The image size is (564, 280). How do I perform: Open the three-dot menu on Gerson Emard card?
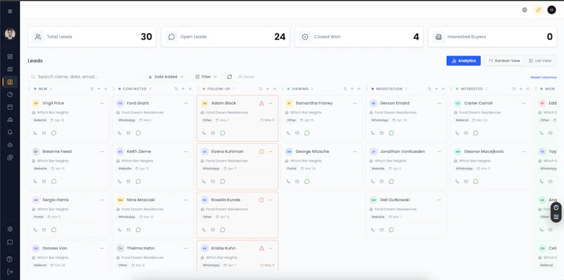coord(439,103)
